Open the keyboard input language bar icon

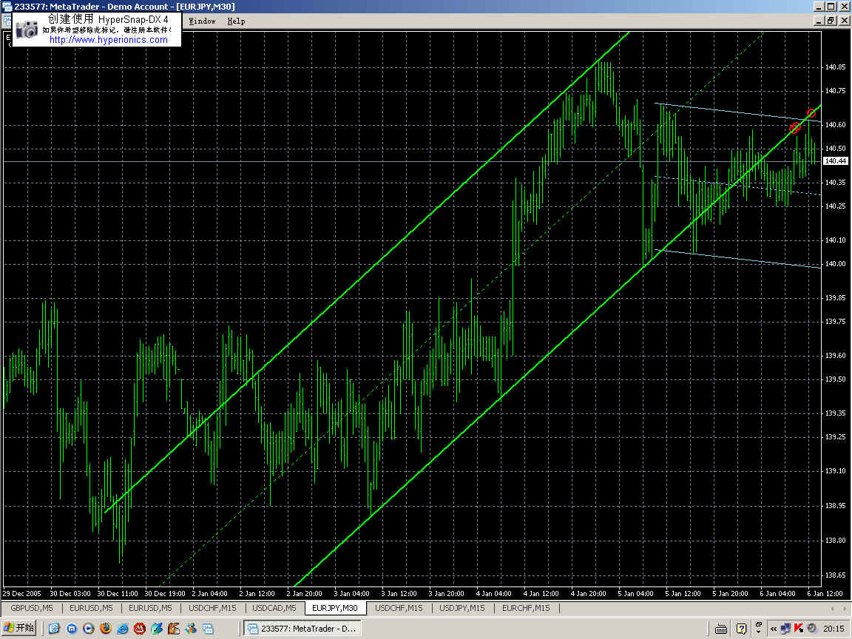[x=721, y=629]
